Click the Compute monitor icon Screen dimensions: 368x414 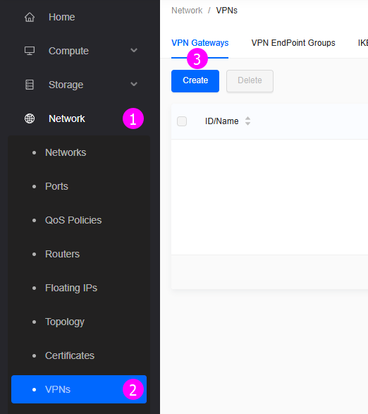[x=30, y=51]
